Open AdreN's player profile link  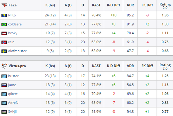tap(13, 103)
